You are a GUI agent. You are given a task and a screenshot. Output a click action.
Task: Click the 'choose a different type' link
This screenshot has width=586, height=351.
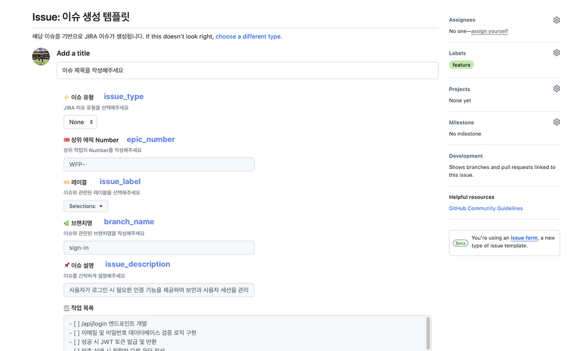249,36
